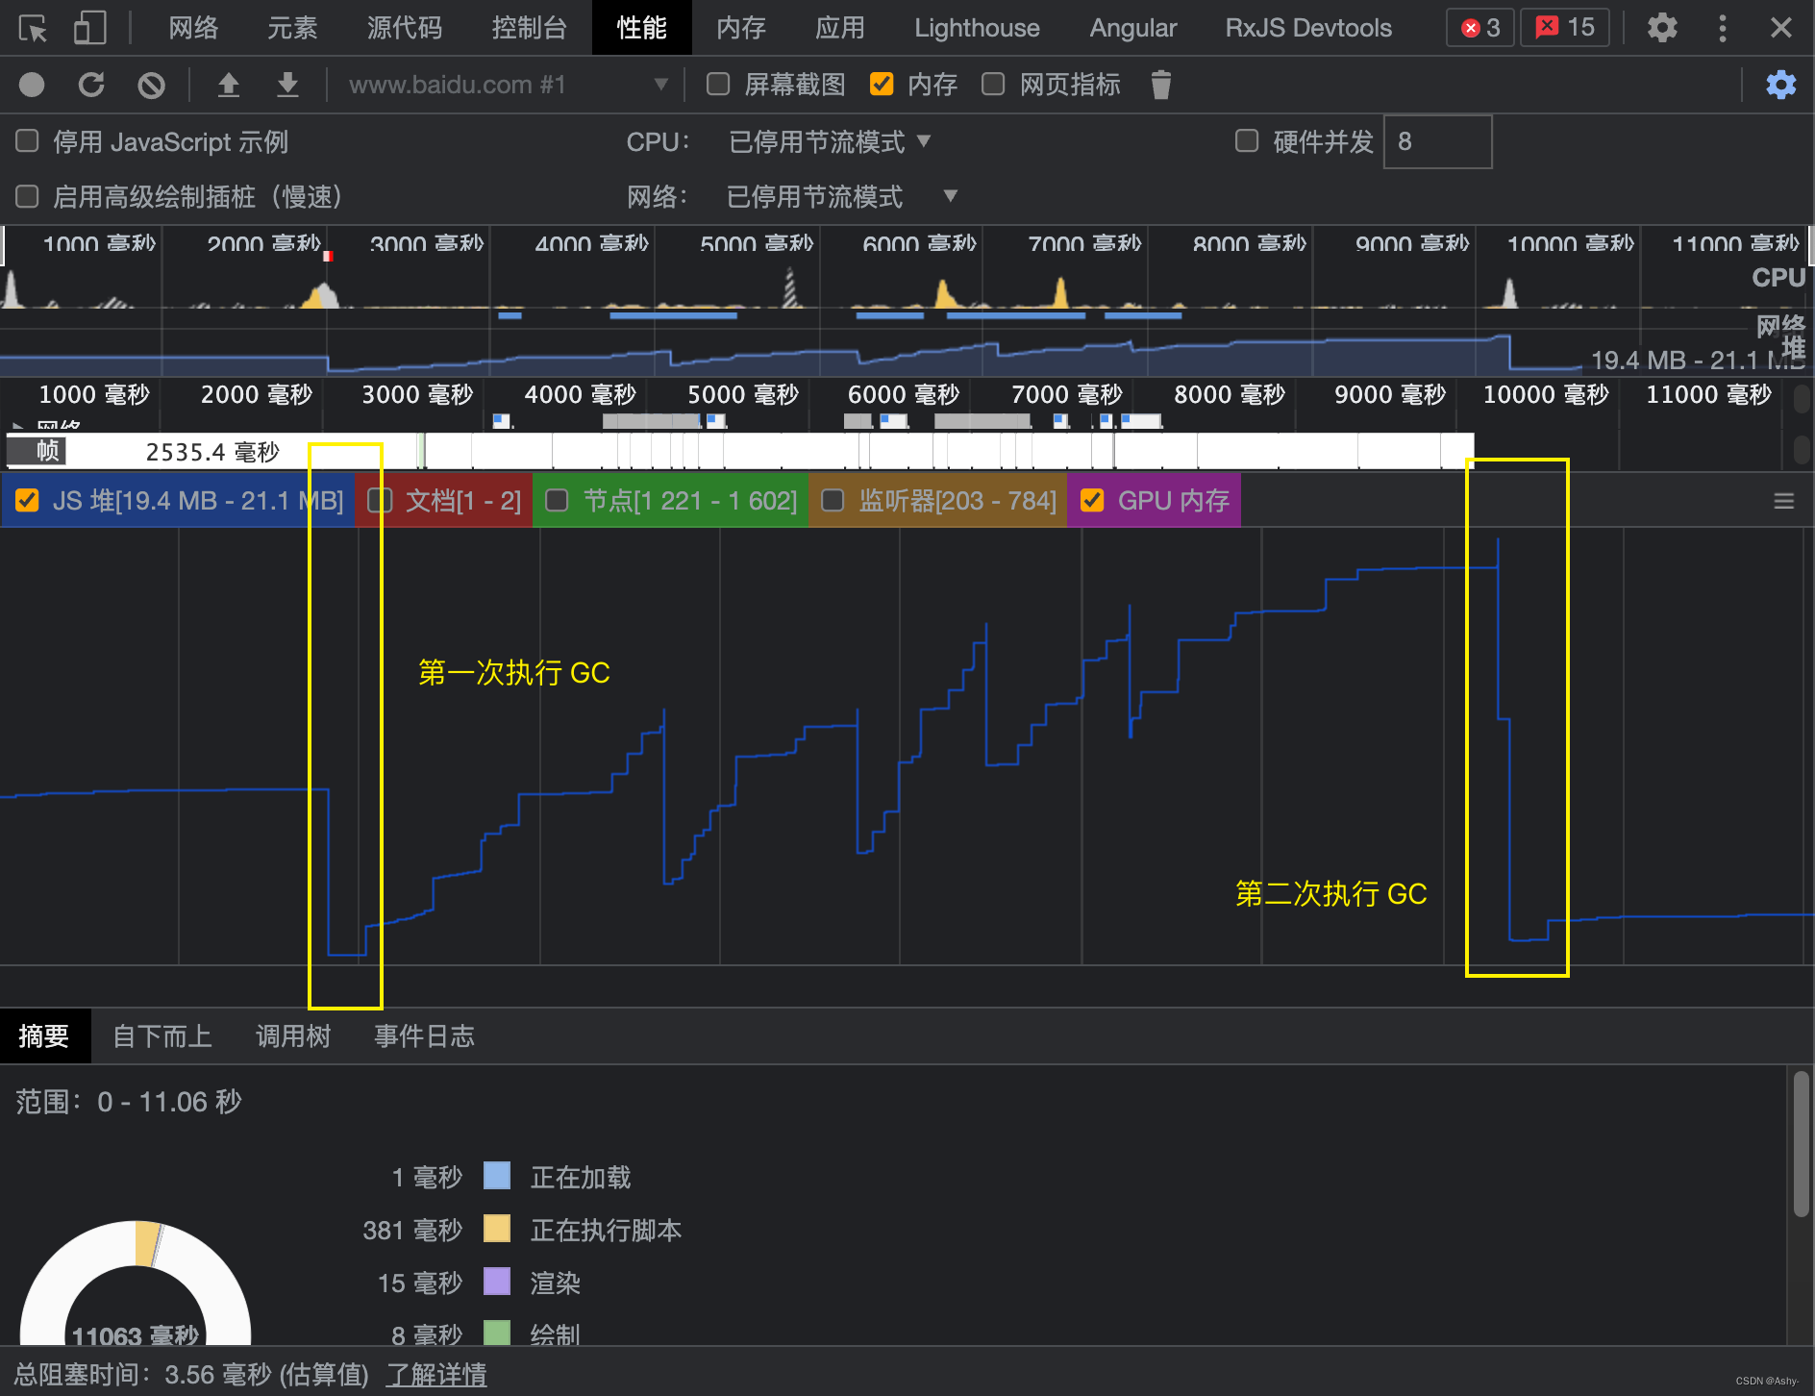Open the 网络 throttling dropdown
Image resolution: width=1815 pixels, height=1396 pixels.
[x=843, y=196]
